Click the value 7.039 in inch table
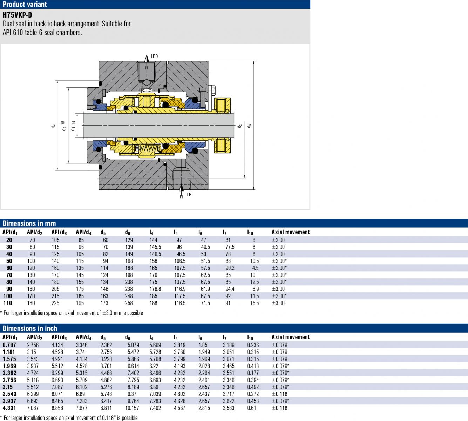This screenshot has width=468, height=421. (x=155, y=394)
